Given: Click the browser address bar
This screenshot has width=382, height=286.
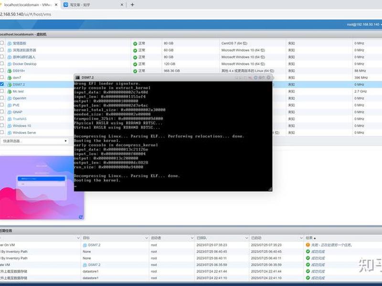Looking at the screenshot, I should click(191, 14).
